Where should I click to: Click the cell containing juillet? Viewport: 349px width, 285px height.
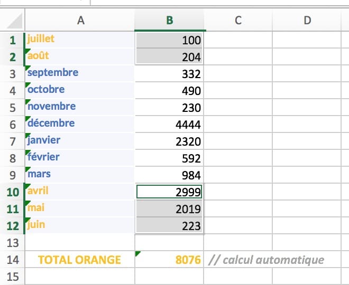coord(79,40)
